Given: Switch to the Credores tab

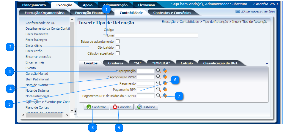Looking at the screenshot, I should click(116, 63).
